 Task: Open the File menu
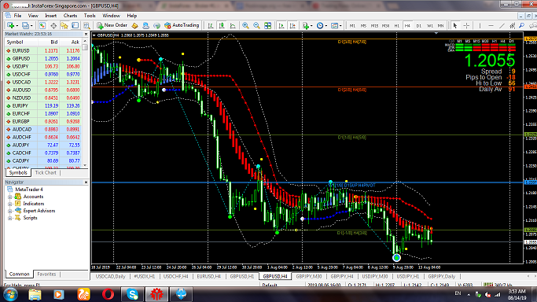(17, 16)
